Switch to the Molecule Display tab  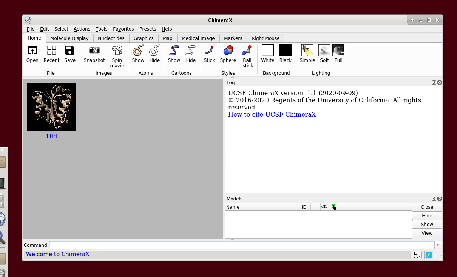(x=69, y=38)
